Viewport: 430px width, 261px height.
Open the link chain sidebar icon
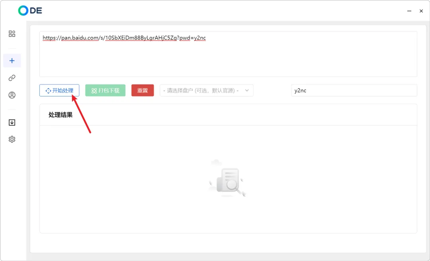click(12, 78)
